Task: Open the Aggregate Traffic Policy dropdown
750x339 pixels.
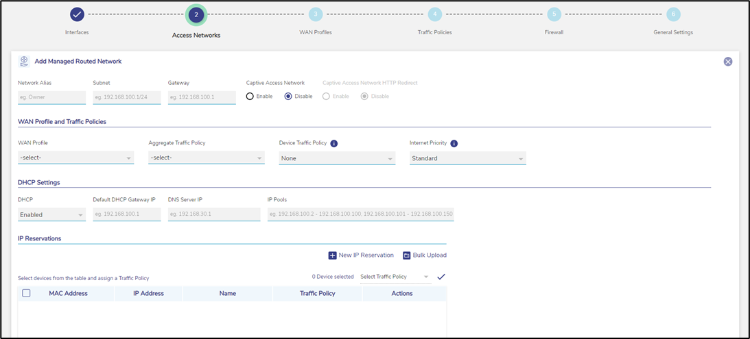Action: pyautogui.click(x=206, y=158)
